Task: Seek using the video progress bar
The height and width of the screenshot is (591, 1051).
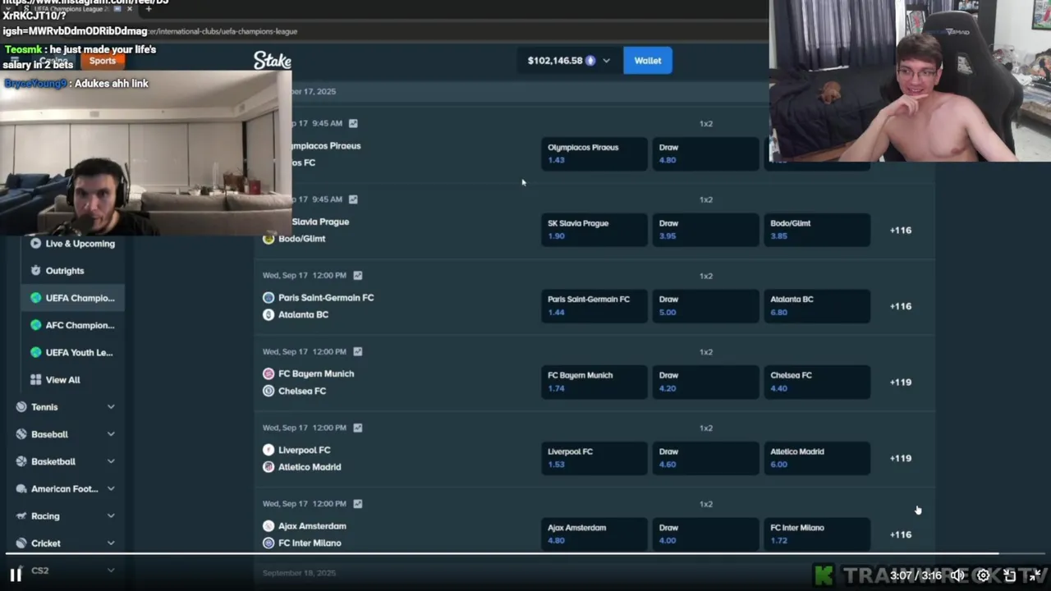Action: [x=525, y=554]
